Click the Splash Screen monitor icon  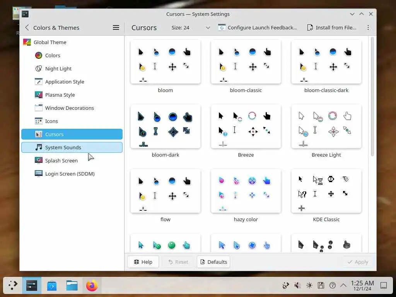tap(38, 160)
